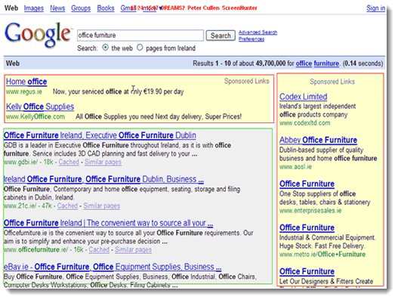Click 'Sponsored Links' label in right column

tap(332, 82)
